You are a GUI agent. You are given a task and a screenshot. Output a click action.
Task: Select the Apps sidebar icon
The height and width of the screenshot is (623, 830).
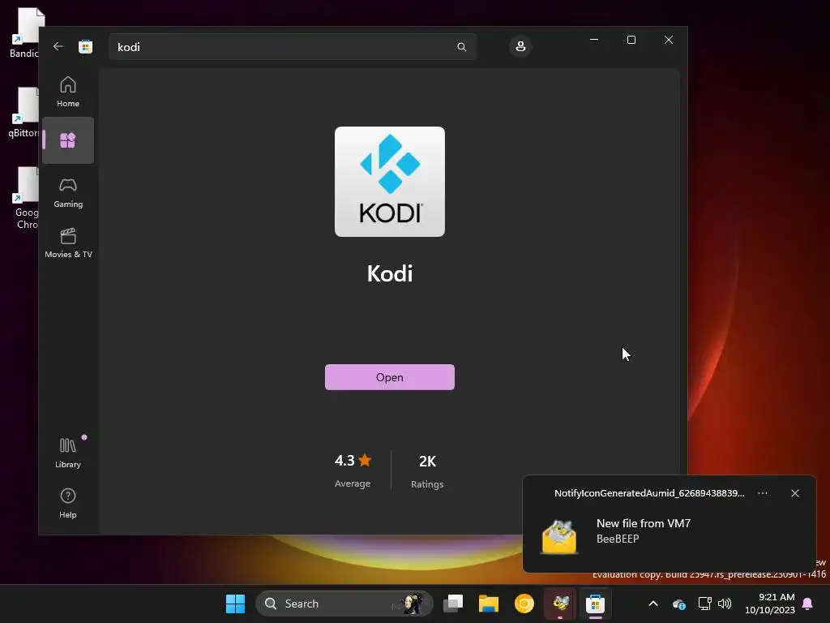pos(68,140)
